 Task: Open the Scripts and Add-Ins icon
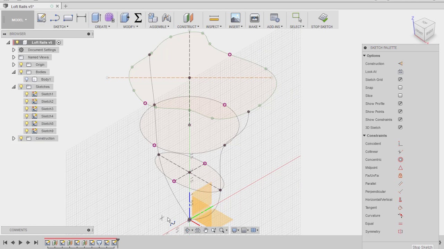coord(275,18)
